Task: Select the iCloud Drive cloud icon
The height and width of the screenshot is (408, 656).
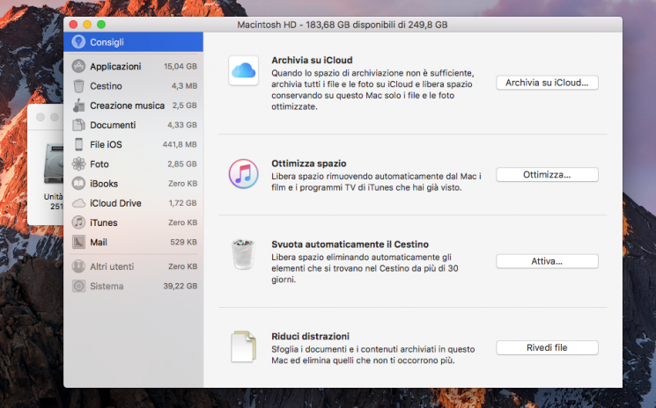Action: click(x=79, y=203)
